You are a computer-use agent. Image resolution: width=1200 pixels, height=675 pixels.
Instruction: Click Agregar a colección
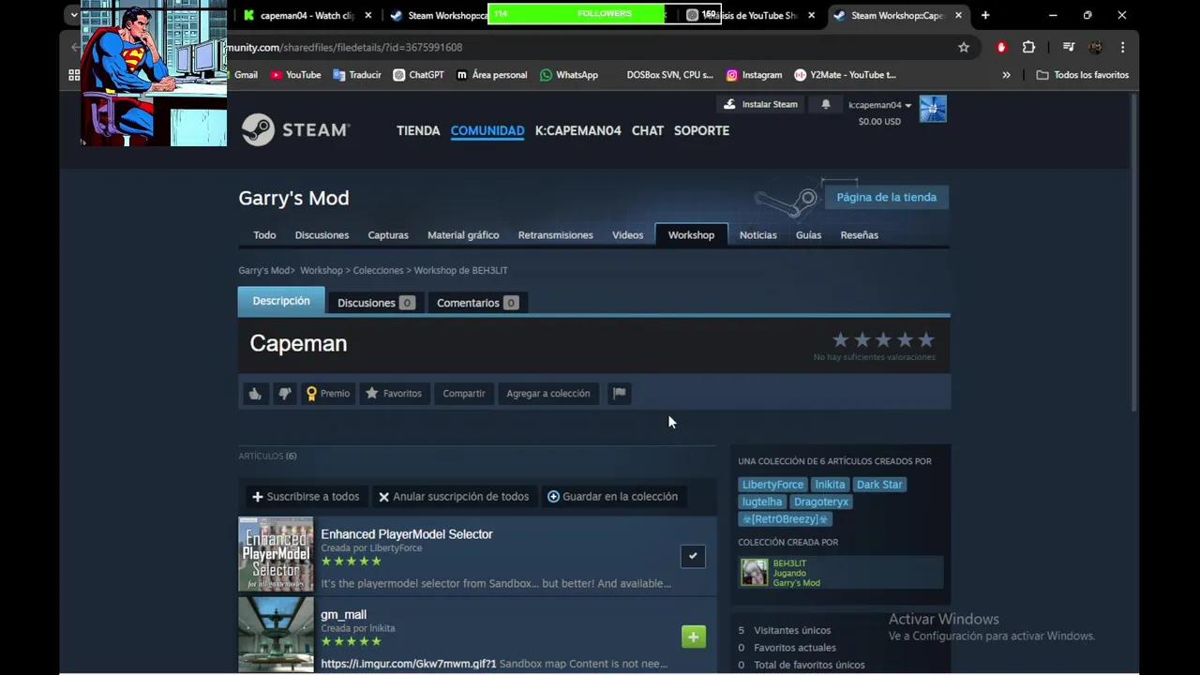point(548,394)
